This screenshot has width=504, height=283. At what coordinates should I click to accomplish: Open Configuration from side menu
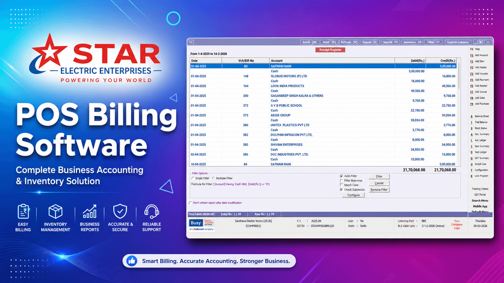pyautogui.click(x=479, y=170)
